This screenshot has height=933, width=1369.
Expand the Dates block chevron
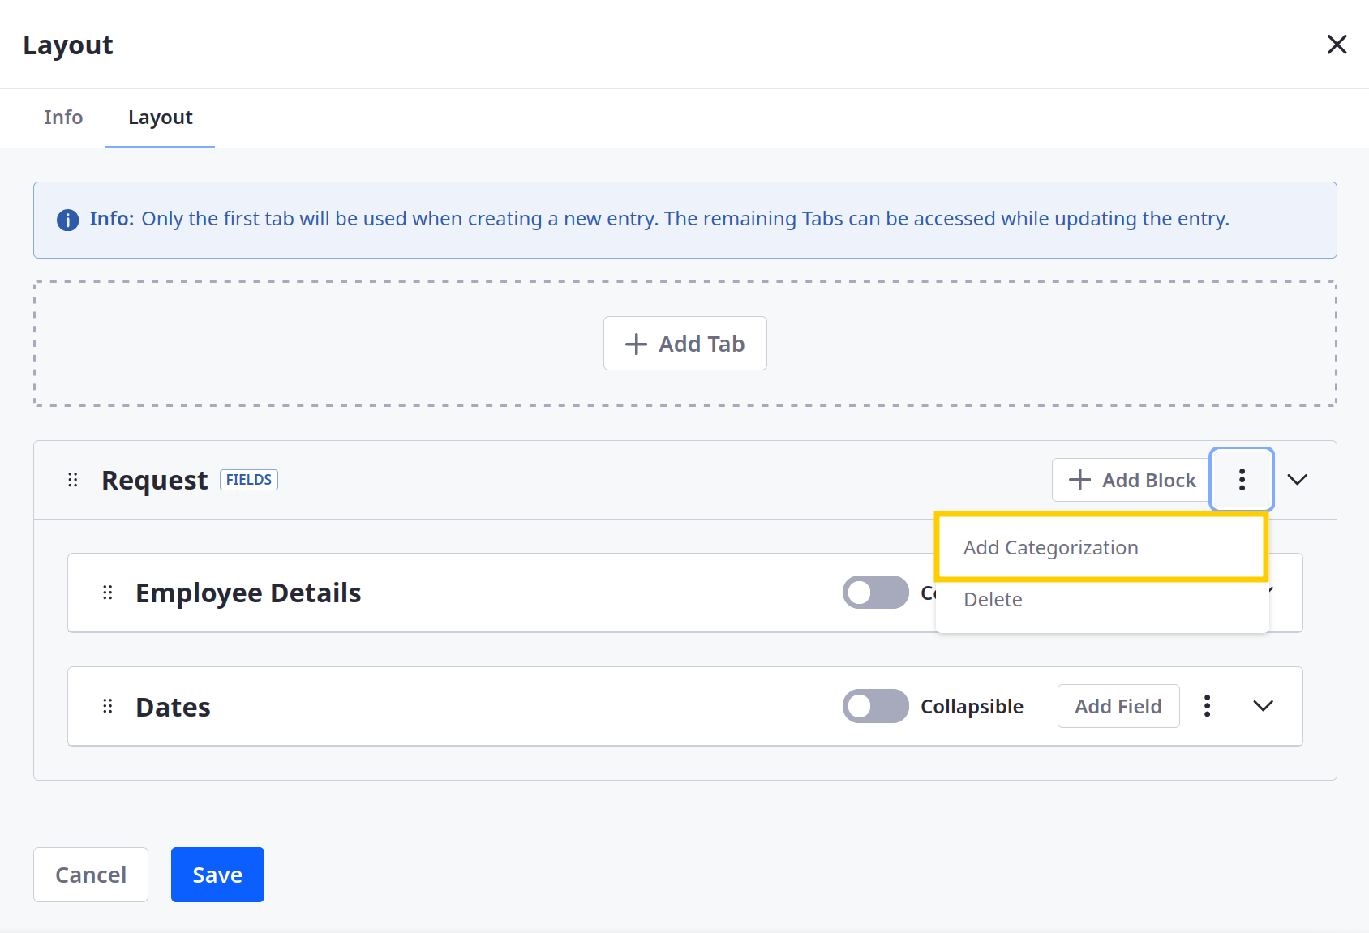(1264, 706)
